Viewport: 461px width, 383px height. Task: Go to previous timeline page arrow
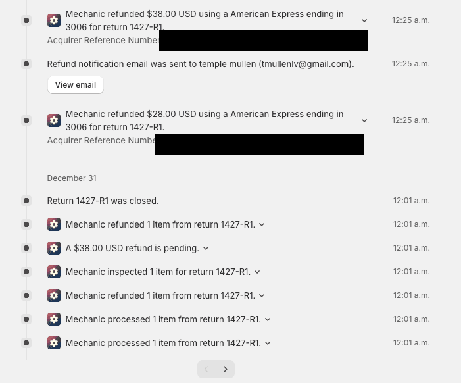[206, 369]
